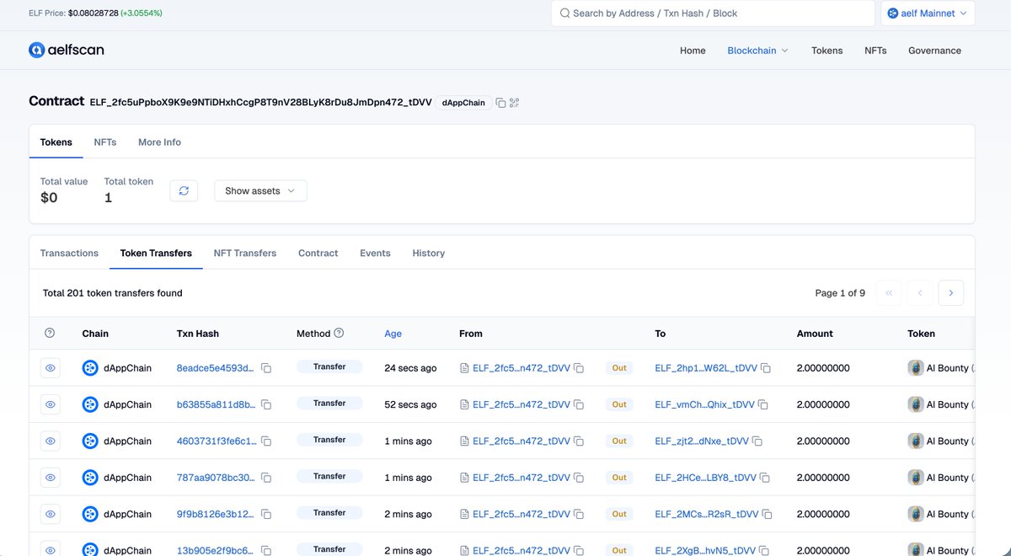
Task: Open From address in 1 mins ago 4603731f row
Action: (x=522, y=441)
